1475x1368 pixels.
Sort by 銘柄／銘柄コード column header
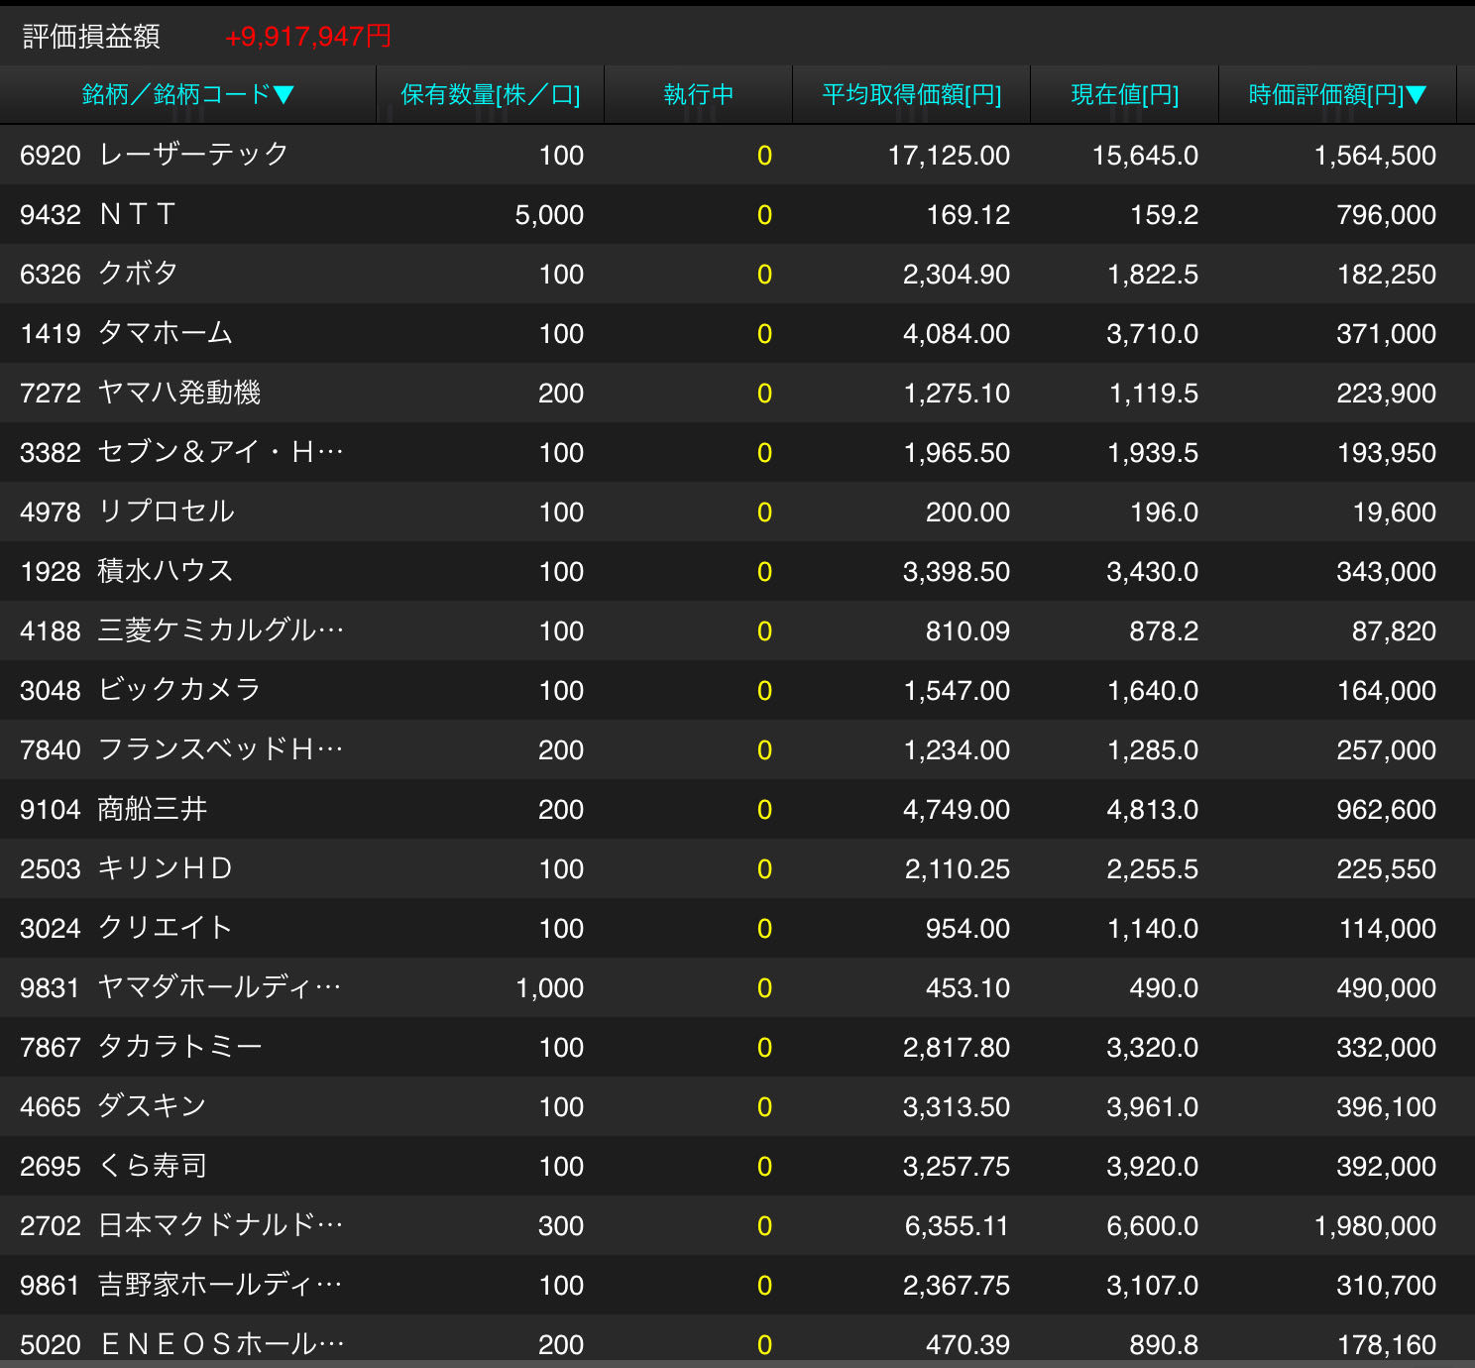(x=188, y=95)
